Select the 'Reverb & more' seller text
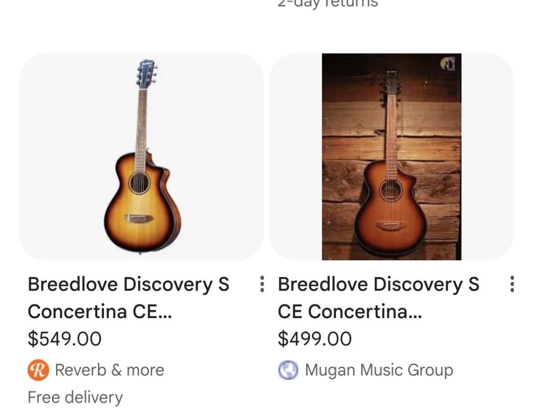 pos(109,370)
